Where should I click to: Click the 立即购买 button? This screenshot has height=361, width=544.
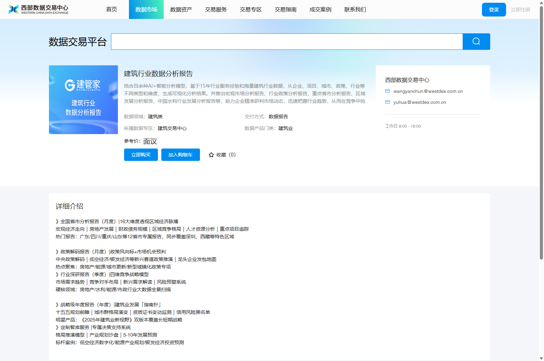(141, 155)
